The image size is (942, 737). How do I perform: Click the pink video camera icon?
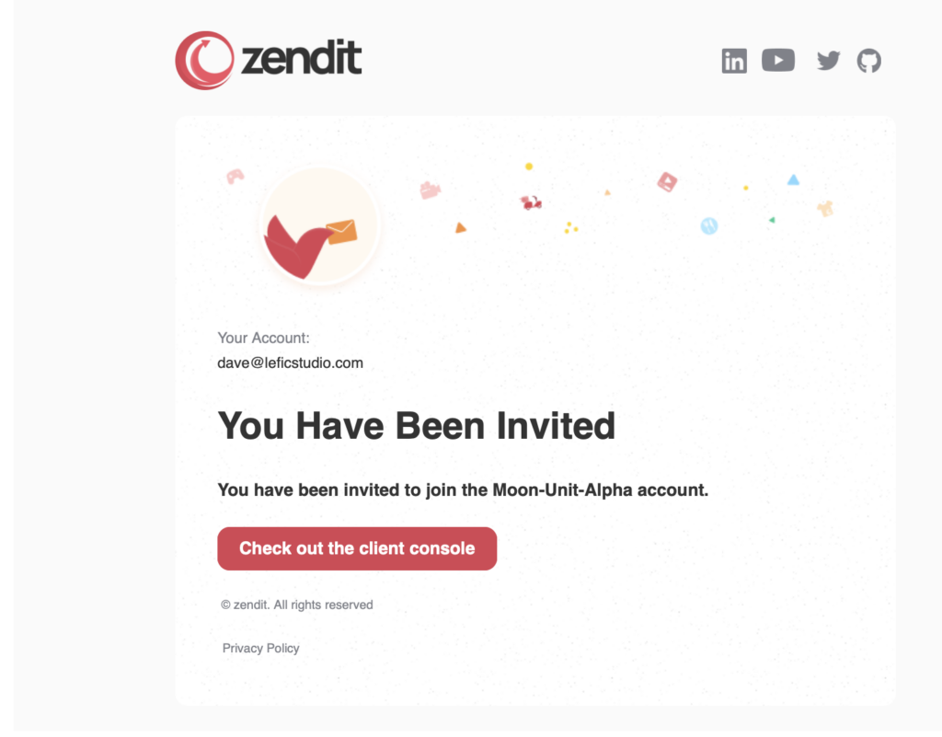(x=430, y=190)
